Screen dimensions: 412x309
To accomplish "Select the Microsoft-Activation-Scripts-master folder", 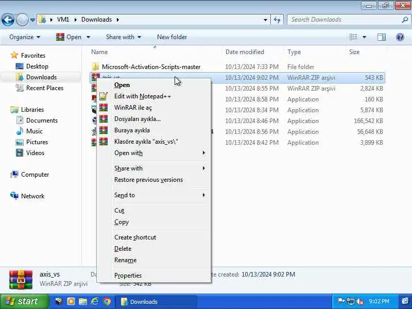I will tap(151, 67).
